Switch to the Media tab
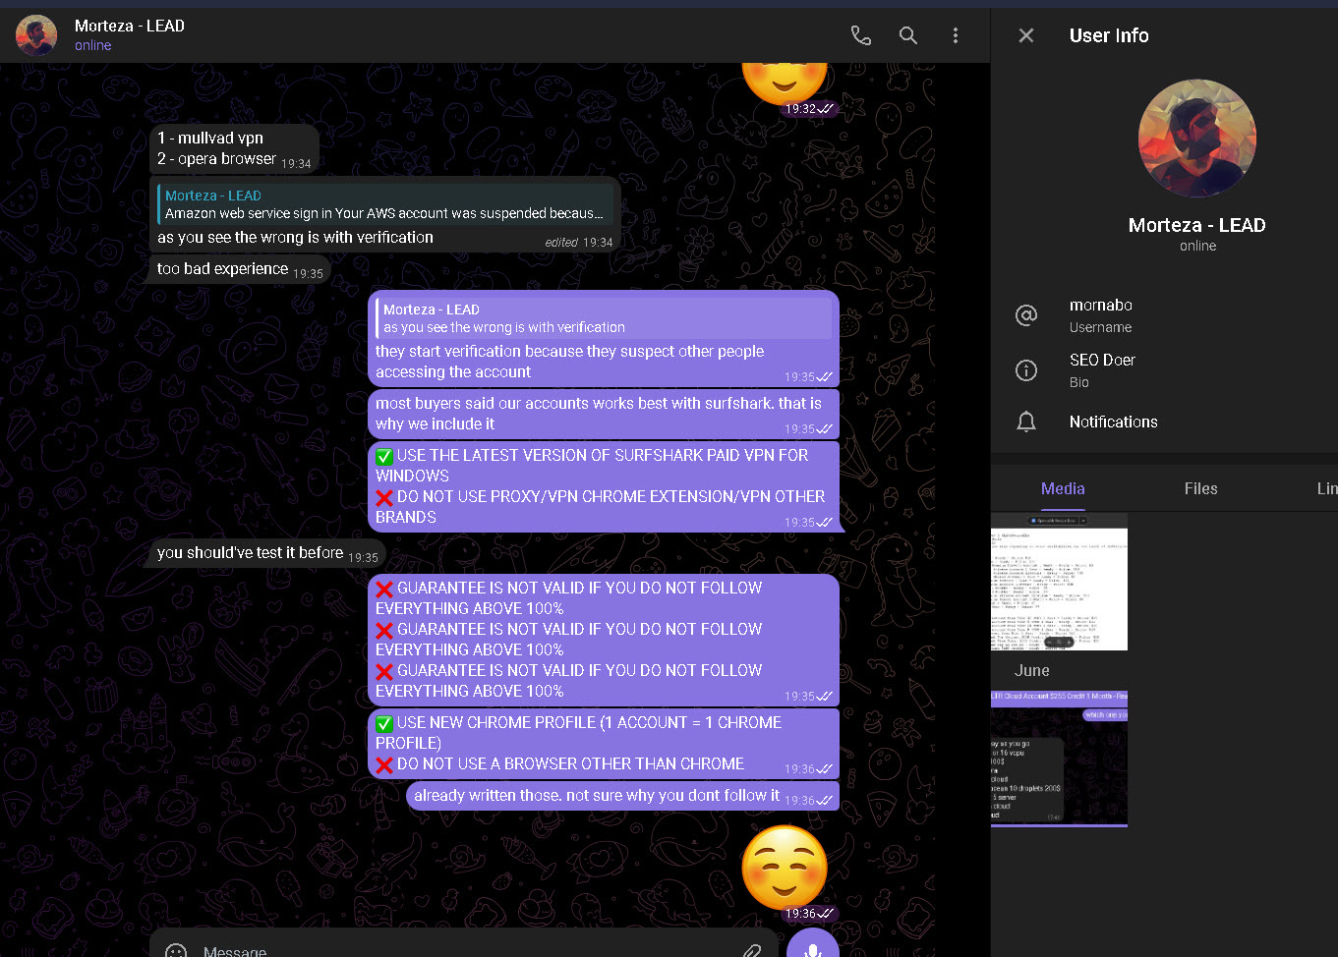1338x957 pixels. click(1063, 488)
